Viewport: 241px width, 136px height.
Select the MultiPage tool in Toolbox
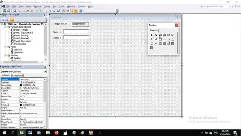coord(173,39)
